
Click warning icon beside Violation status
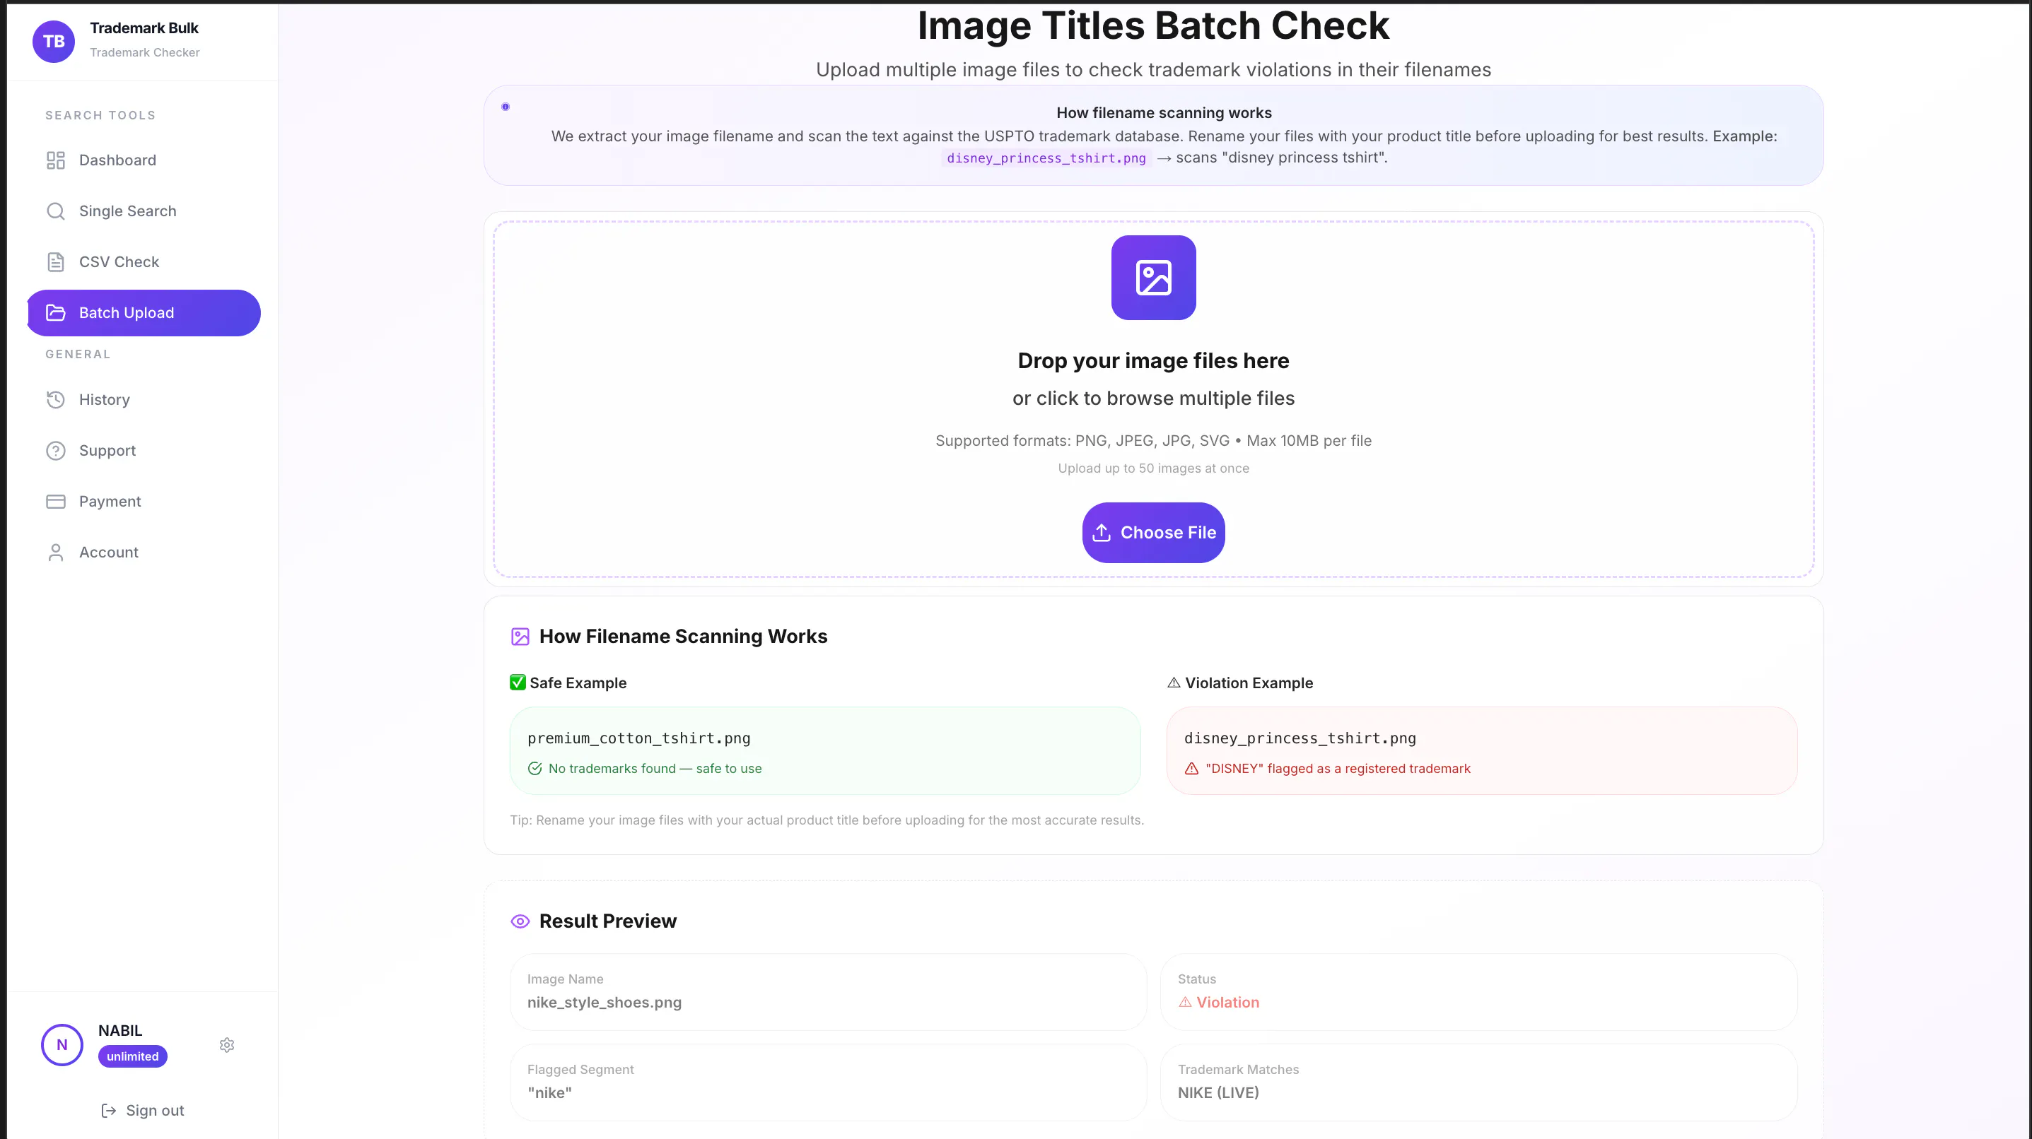[1185, 1003]
